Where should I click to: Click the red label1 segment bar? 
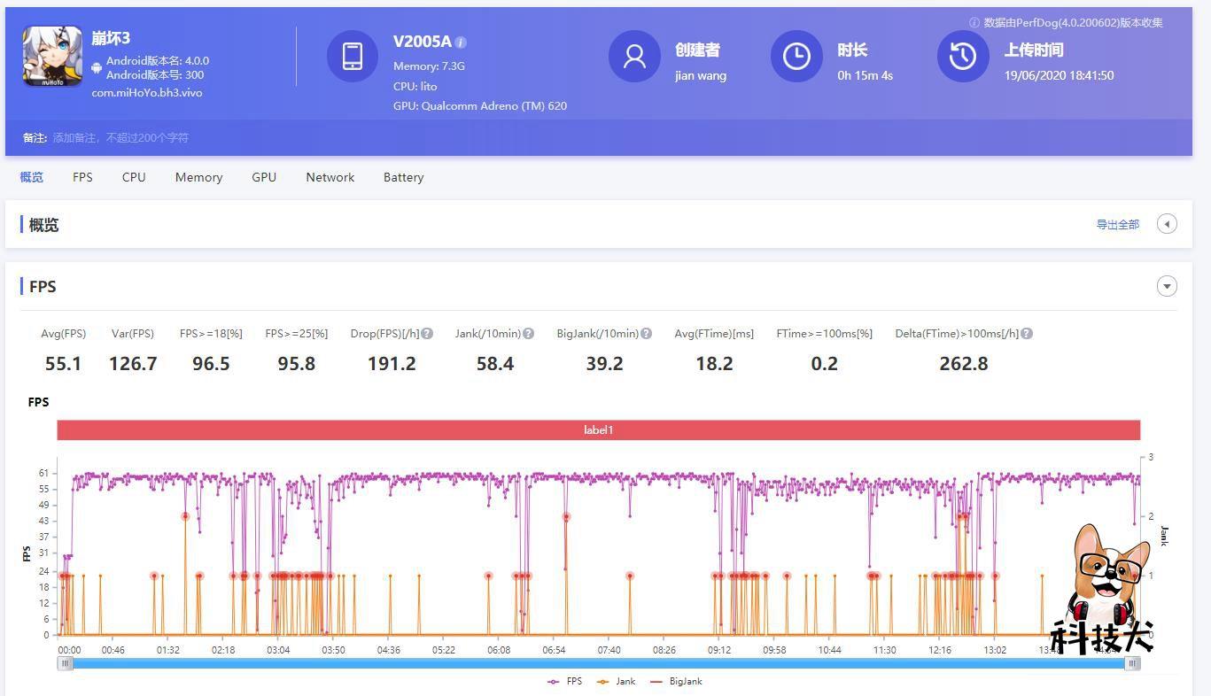click(x=598, y=429)
